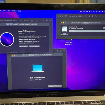Click the "Built-in Retina Display" label

coord(38,78)
